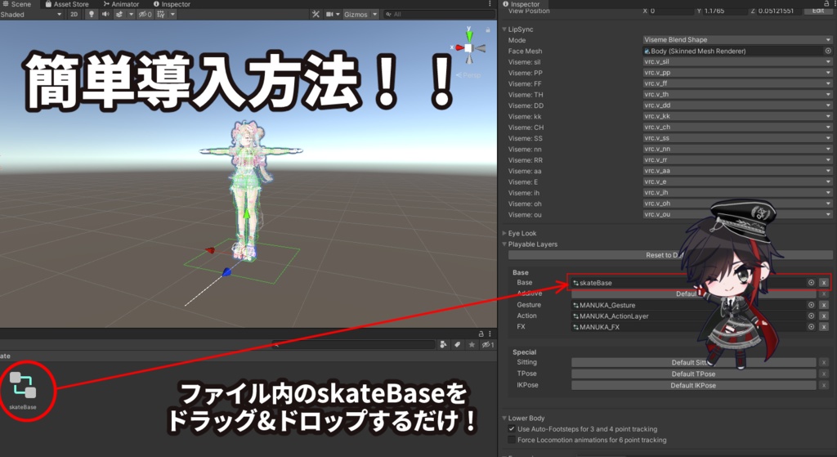Enable Use Auto-Footsteps for 3 and 4 point tracking
This screenshot has width=837, height=457.
pos(512,428)
